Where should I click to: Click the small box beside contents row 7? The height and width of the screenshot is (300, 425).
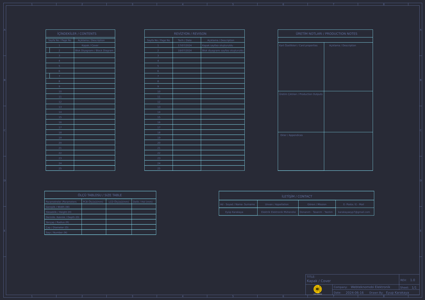pyautogui.click(x=48, y=76)
